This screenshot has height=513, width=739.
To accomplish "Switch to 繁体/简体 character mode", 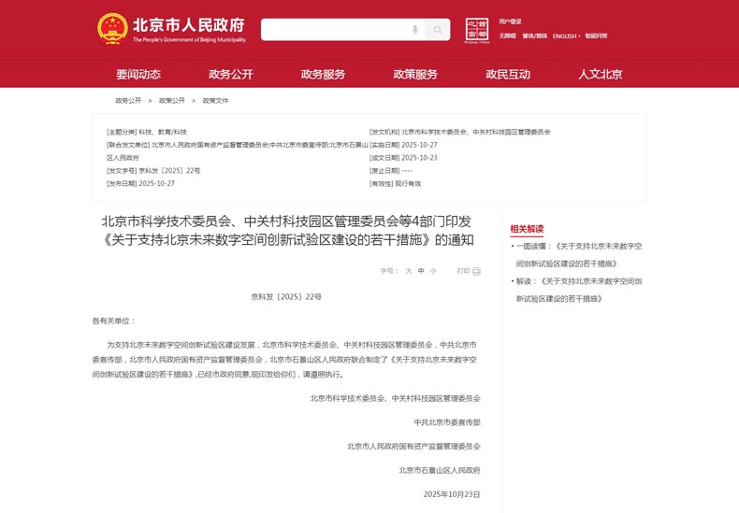I will point(534,36).
